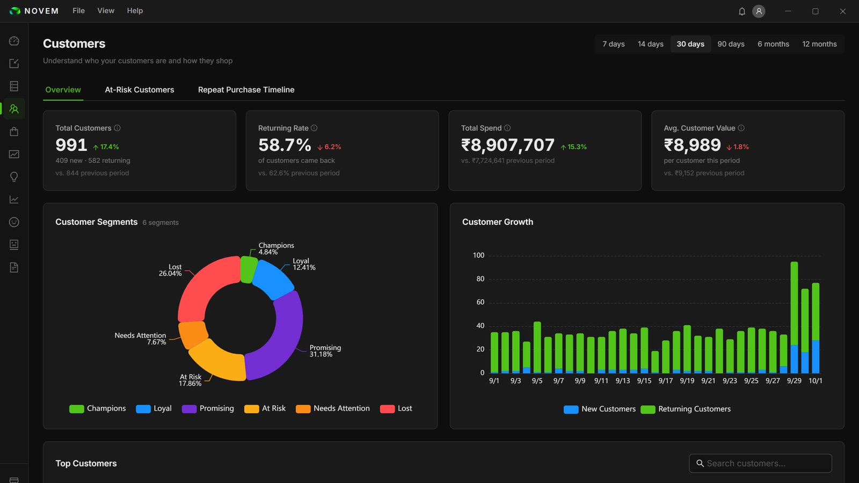Click the arrow-in-box sidebar icon

pos(14,63)
